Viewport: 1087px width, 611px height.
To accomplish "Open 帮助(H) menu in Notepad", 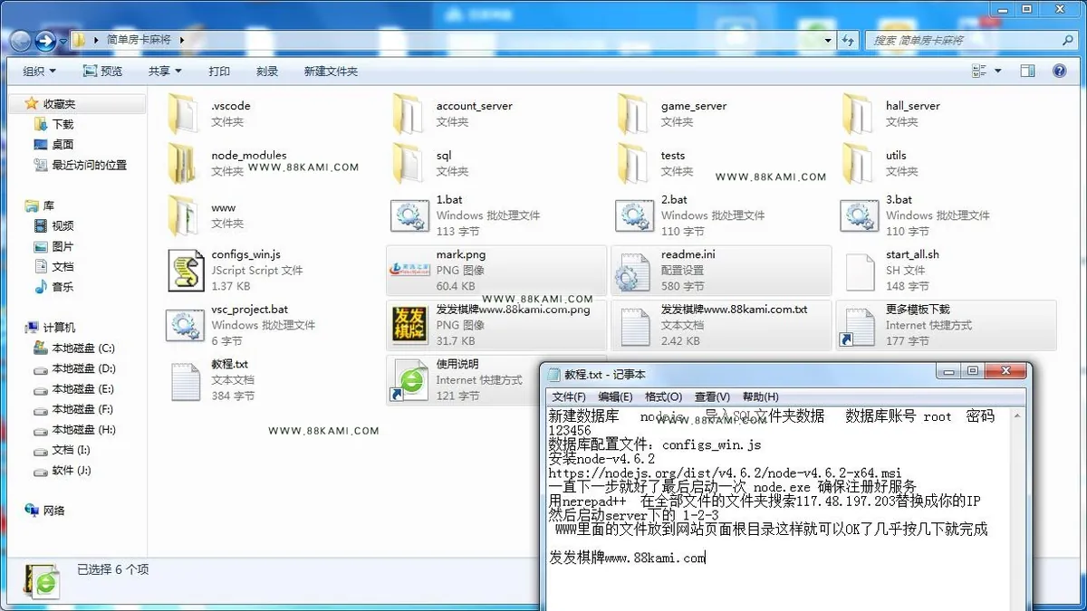I will point(760,396).
